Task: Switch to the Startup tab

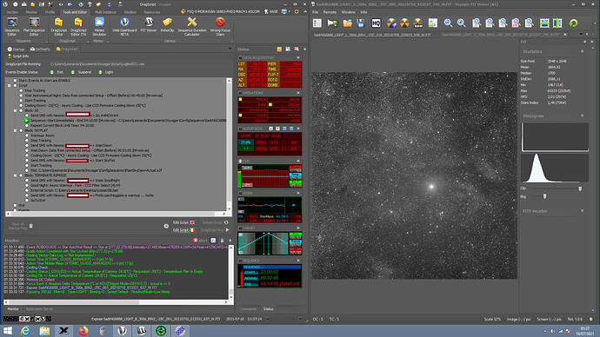Action: 16,49
